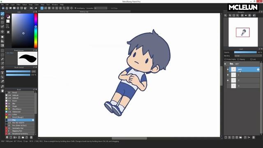Select the Symmetry Pen brush
The image size is (263, 148).
[20, 128]
